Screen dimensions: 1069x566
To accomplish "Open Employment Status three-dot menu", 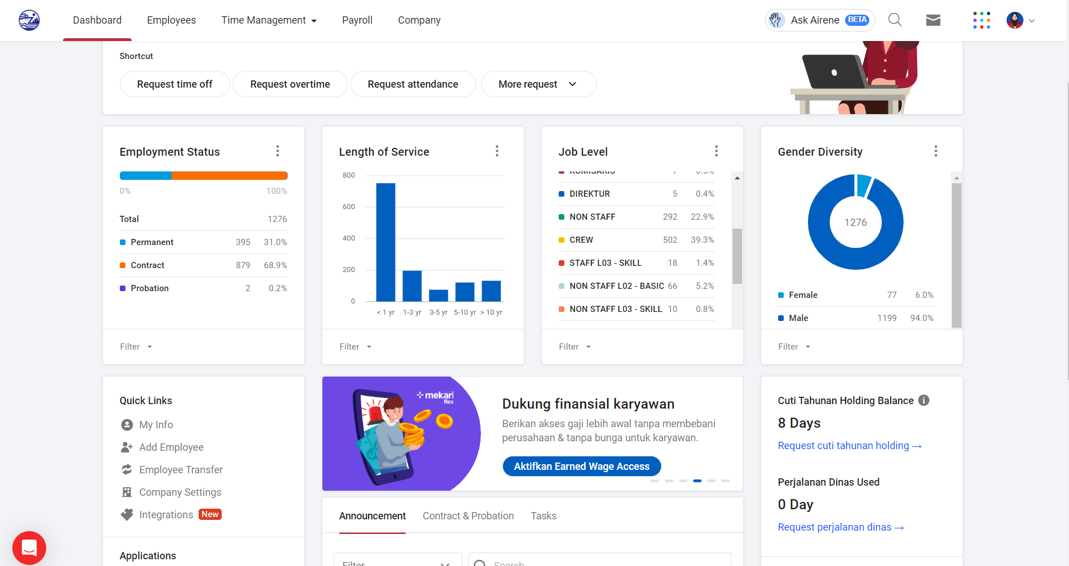I will click(x=277, y=151).
